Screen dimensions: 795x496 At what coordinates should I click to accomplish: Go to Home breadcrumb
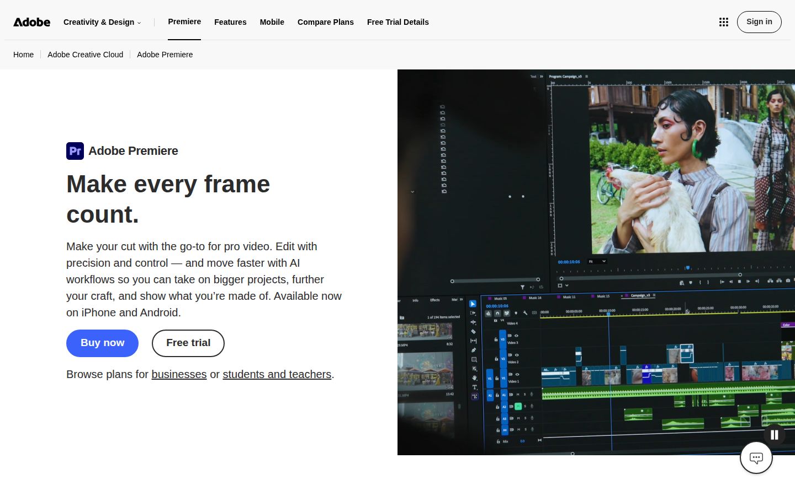23,55
